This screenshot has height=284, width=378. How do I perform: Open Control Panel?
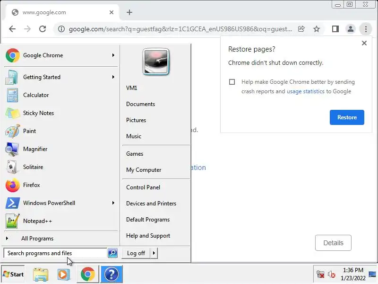pyautogui.click(x=143, y=187)
